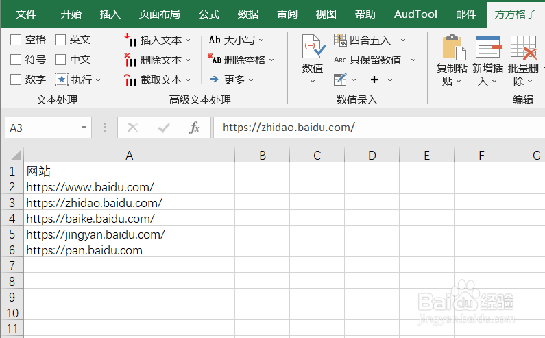Click the 更多 arrow icon
This screenshot has height=338, width=545.
tap(215, 80)
